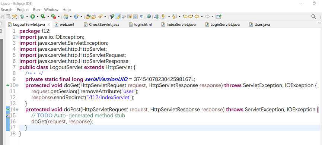
Task: Click class name LogoutServlet on line 7
Action: click(66, 67)
